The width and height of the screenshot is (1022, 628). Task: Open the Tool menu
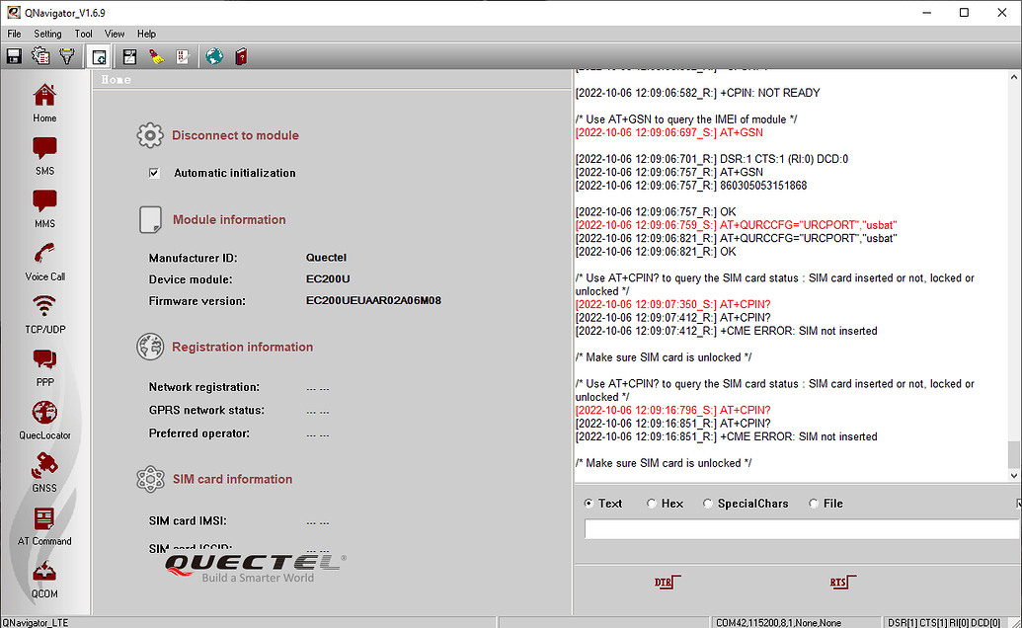point(83,33)
